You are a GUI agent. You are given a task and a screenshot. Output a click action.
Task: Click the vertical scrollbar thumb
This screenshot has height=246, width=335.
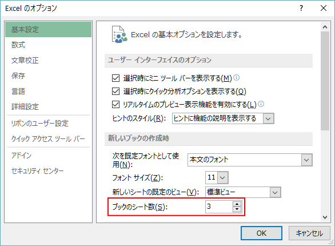(325, 81)
